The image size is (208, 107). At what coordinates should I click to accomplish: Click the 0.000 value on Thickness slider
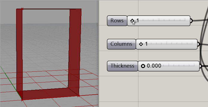coord(154,66)
